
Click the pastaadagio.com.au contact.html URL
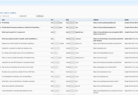[105, 67]
